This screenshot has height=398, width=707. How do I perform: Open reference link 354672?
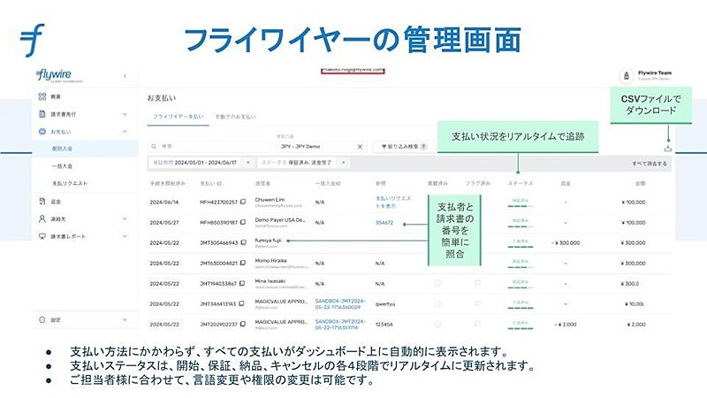pos(384,223)
